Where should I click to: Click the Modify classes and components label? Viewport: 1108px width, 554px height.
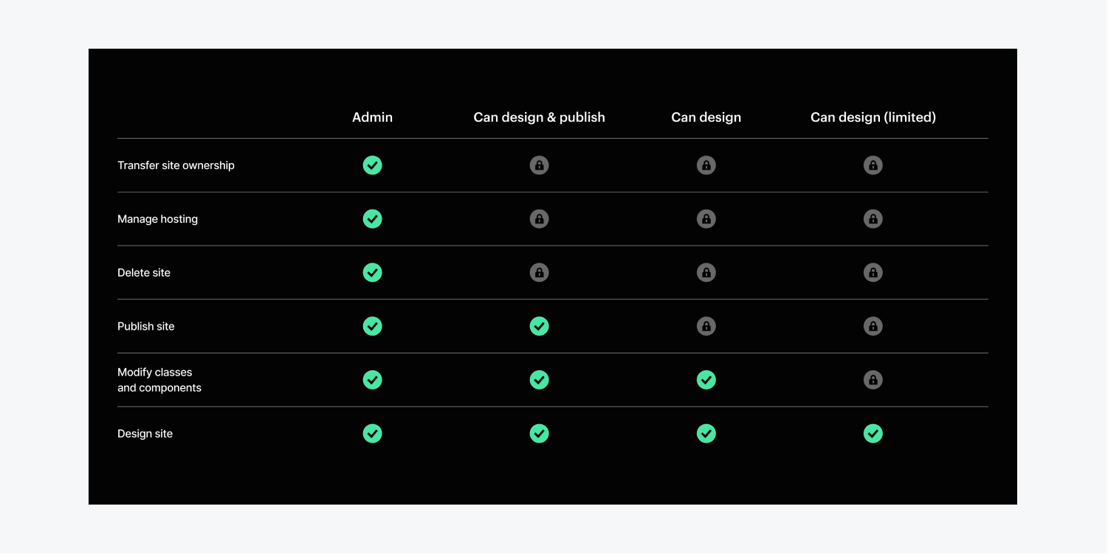click(159, 380)
